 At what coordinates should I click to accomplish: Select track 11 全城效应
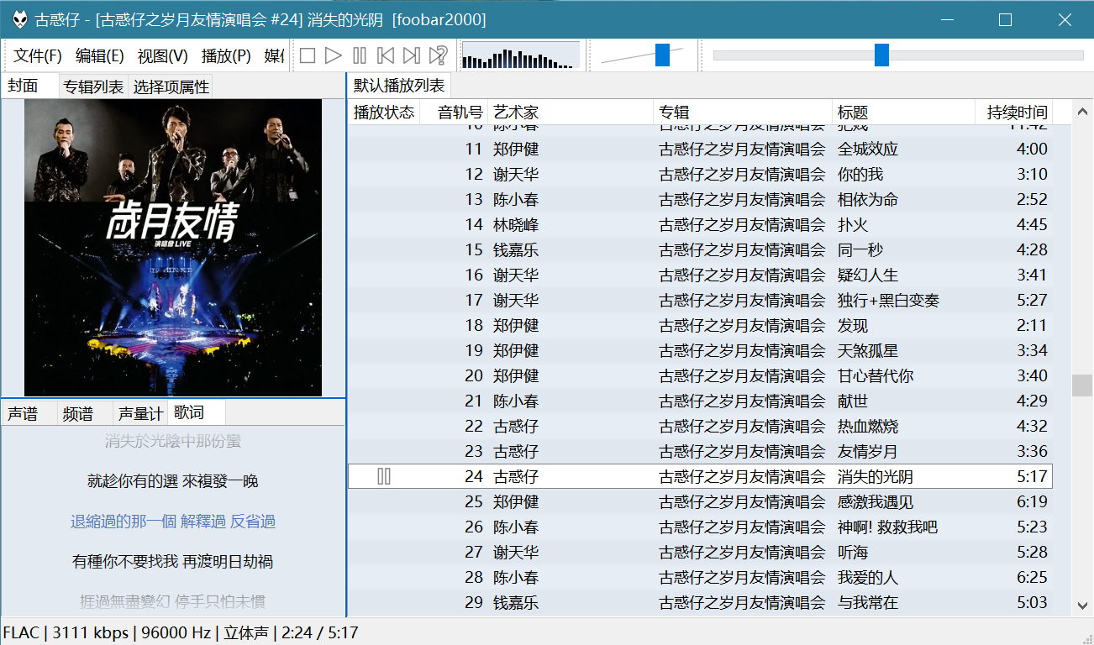700,149
